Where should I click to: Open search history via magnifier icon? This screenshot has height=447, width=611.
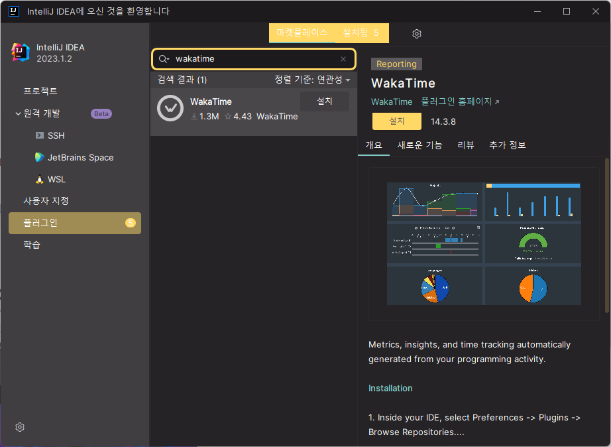point(164,59)
